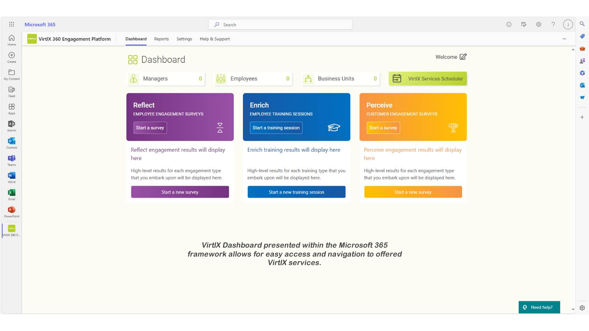
Task: Click into the Microsoft 365 search box
Action: pos(280,25)
